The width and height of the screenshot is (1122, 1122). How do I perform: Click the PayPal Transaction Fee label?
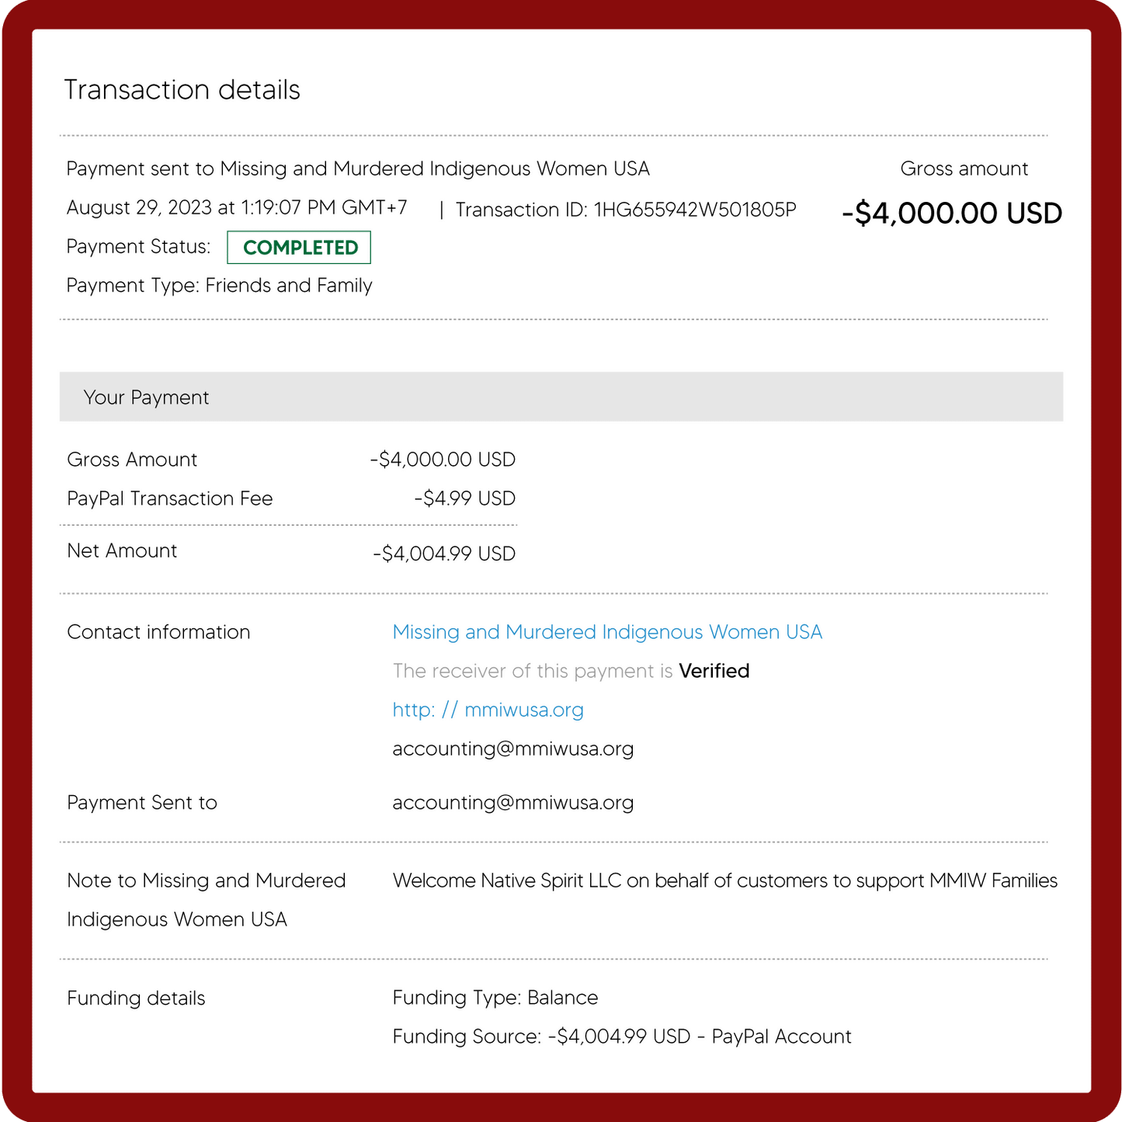coord(170,498)
